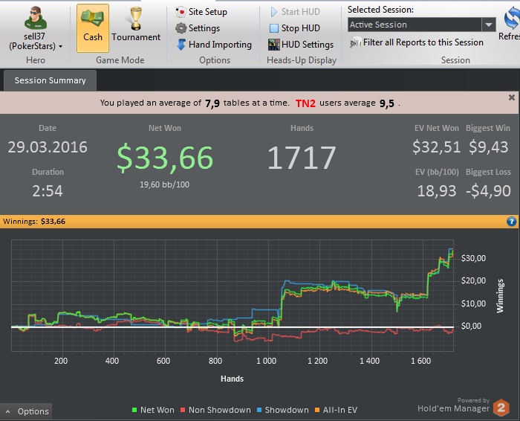Image resolution: width=520 pixels, height=421 pixels.
Task: Open HUD Settings
Action: 301,45
